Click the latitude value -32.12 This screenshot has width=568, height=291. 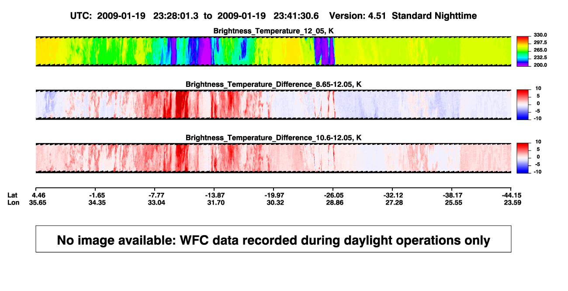(392, 195)
